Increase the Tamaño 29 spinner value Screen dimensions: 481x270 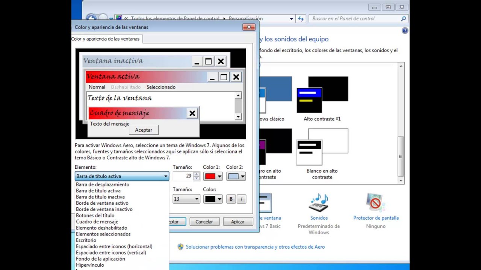pyautogui.click(x=197, y=174)
